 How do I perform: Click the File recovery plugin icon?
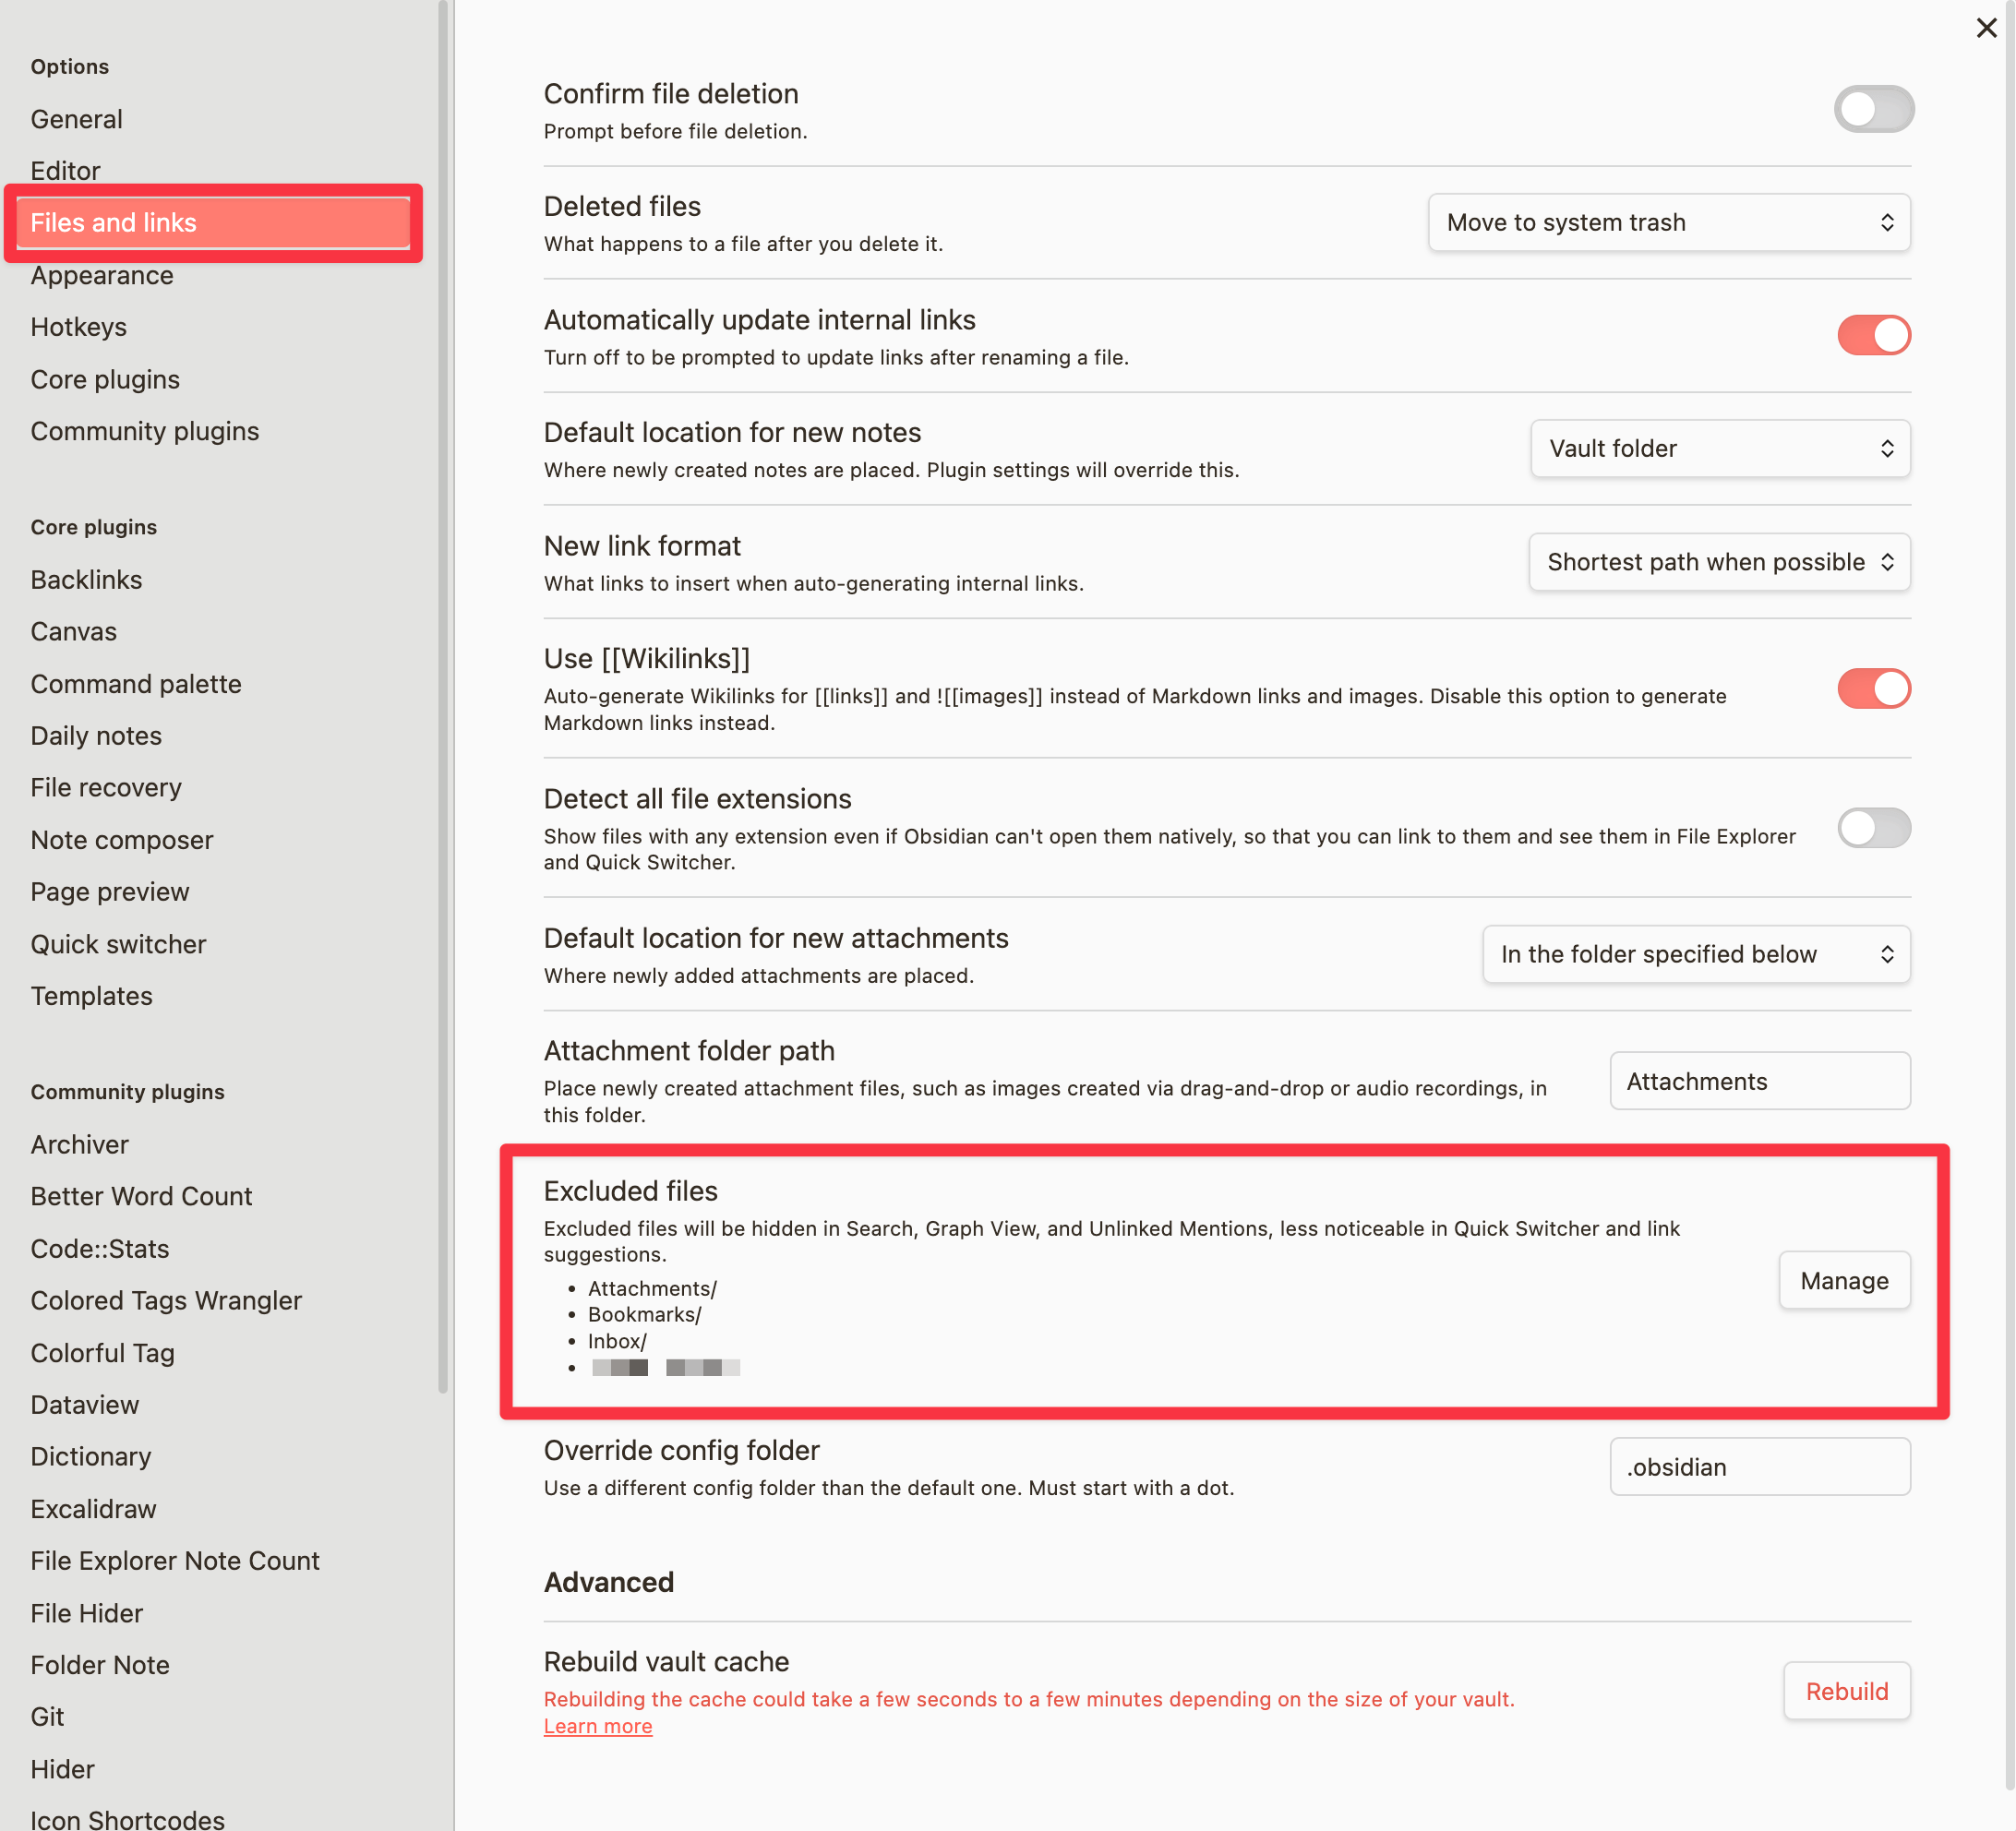105,786
